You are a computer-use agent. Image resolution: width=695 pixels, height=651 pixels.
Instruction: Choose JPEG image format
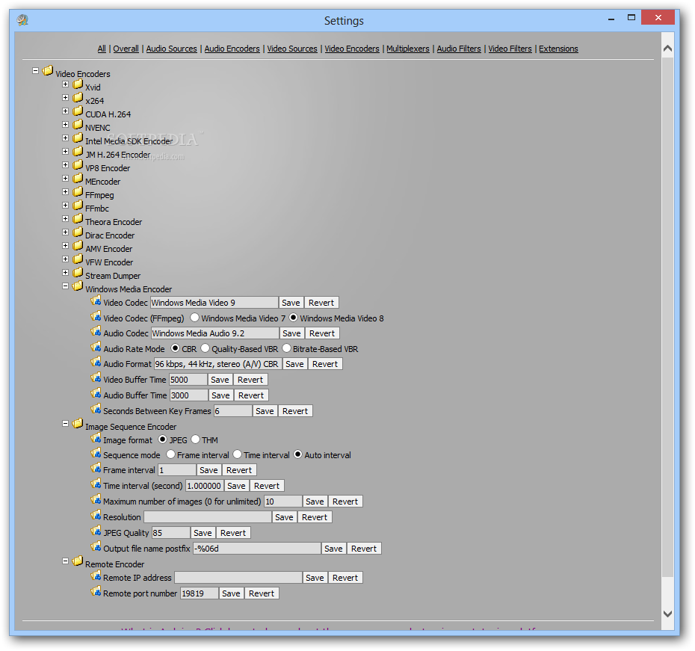pyautogui.click(x=163, y=439)
